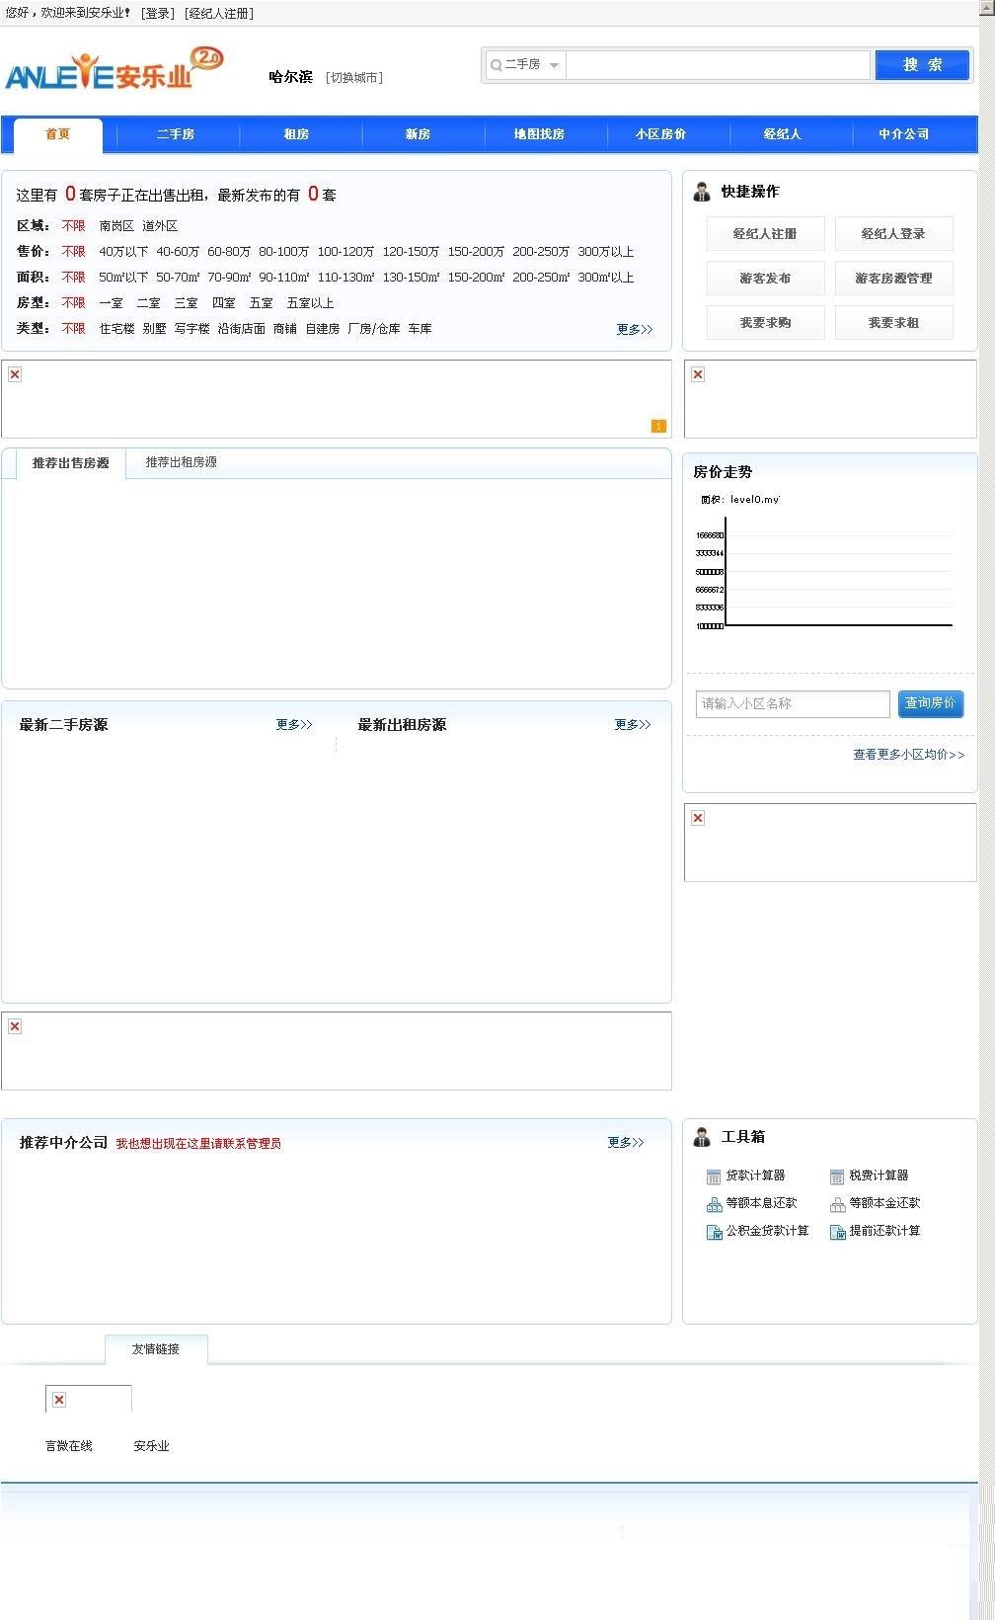Expand 最新二手房源 list via 更多>>
The height and width of the screenshot is (1620, 995).
click(294, 724)
